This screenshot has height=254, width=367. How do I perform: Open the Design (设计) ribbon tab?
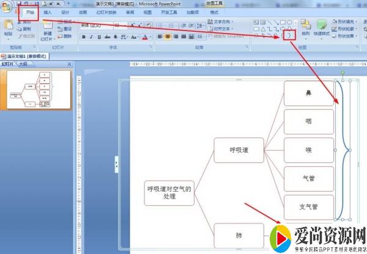(x=65, y=12)
